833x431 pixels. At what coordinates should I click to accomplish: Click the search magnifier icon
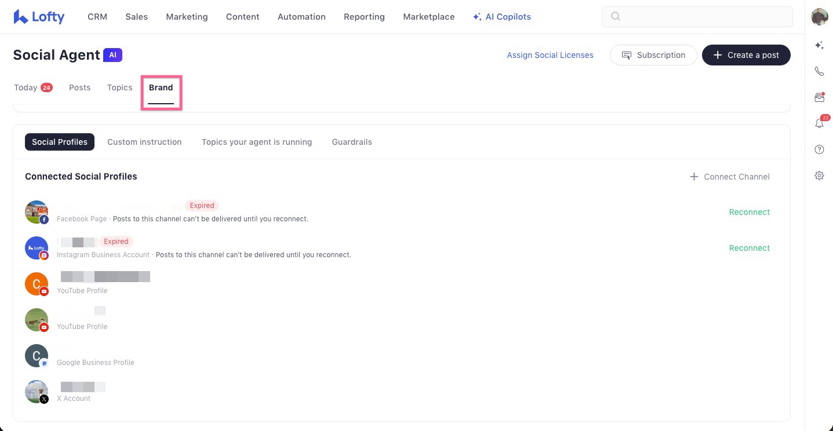pos(616,17)
